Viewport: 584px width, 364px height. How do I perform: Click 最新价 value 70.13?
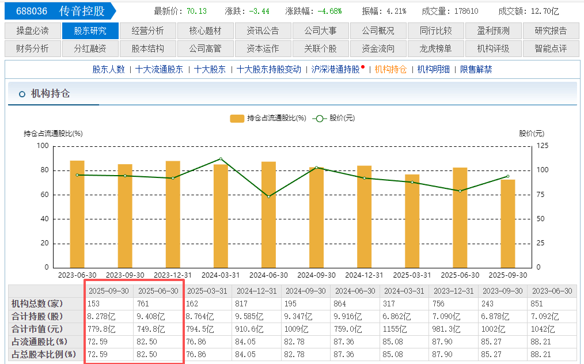click(196, 11)
